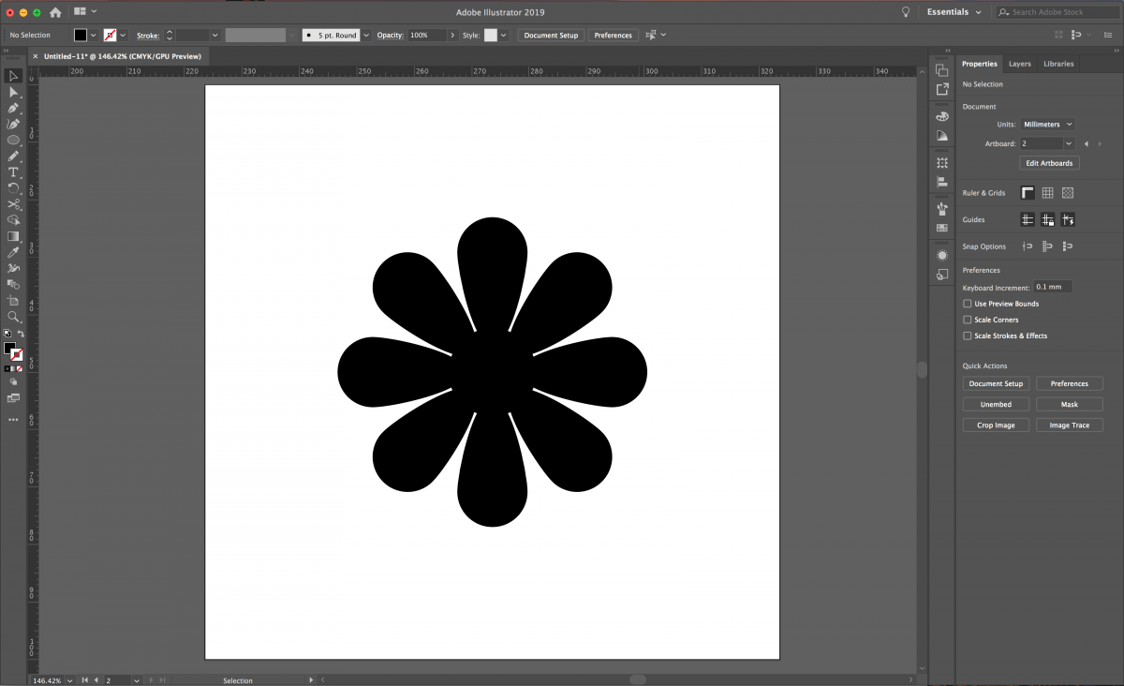Image resolution: width=1124 pixels, height=686 pixels.
Task: Click the Style swatch in control bar
Action: point(491,35)
